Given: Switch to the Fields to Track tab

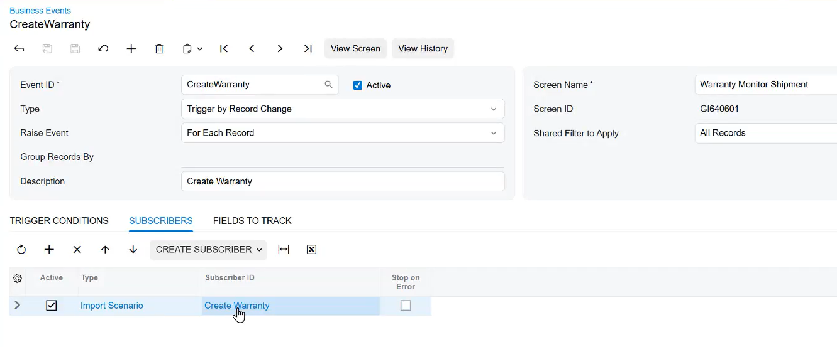Looking at the screenshot, I should pyautogui.click(x=252, y=221).
